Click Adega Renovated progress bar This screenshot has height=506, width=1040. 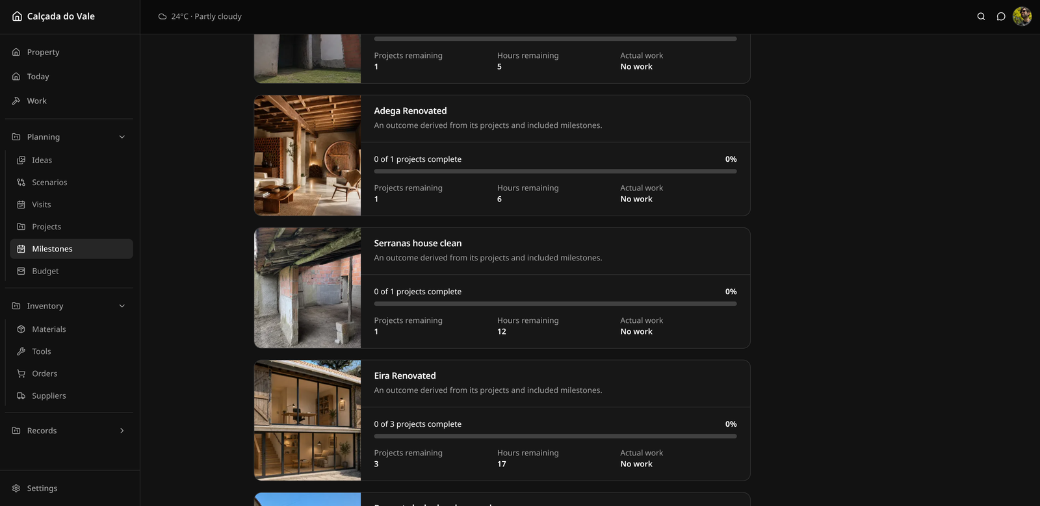coord(555,171)
